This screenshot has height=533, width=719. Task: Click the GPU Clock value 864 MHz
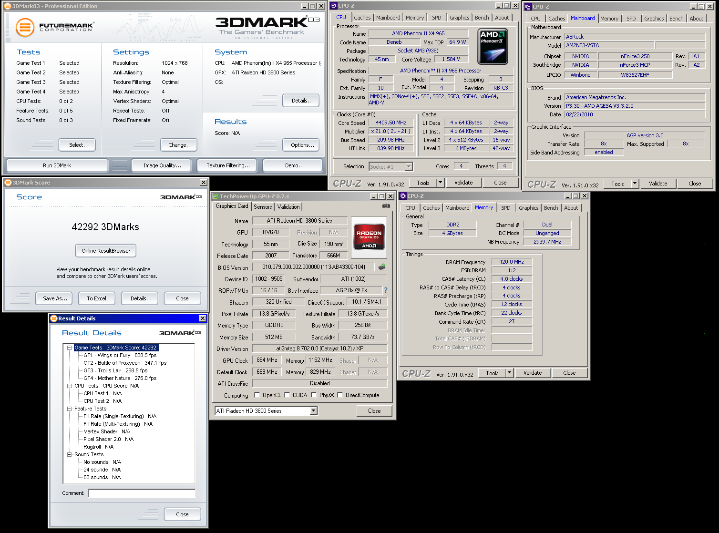(x=267, y=360)
